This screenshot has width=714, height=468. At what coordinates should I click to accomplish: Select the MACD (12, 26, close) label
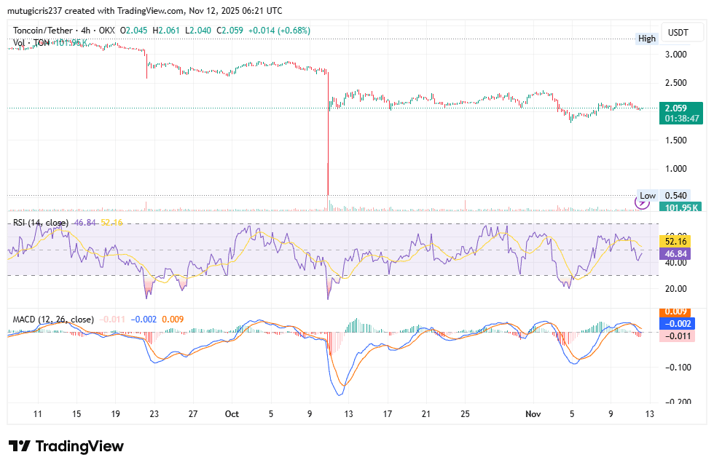point(53,320)
